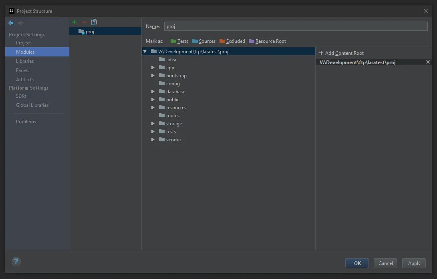The image size is (437, 279).
Task: Click the green plus add module icon
Action: [74, 22]
